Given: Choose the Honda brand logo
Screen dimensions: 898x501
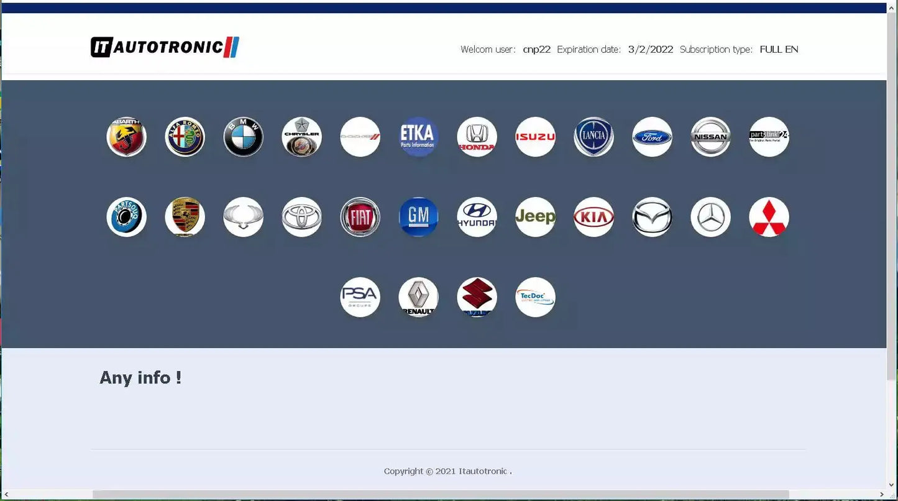Looking at the screenshot, I should [x=477, y=137].
